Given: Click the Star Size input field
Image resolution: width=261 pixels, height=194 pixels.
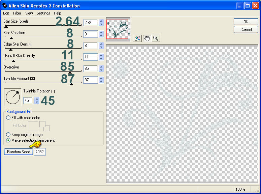Looking at the screenshot, I should 91,23.
